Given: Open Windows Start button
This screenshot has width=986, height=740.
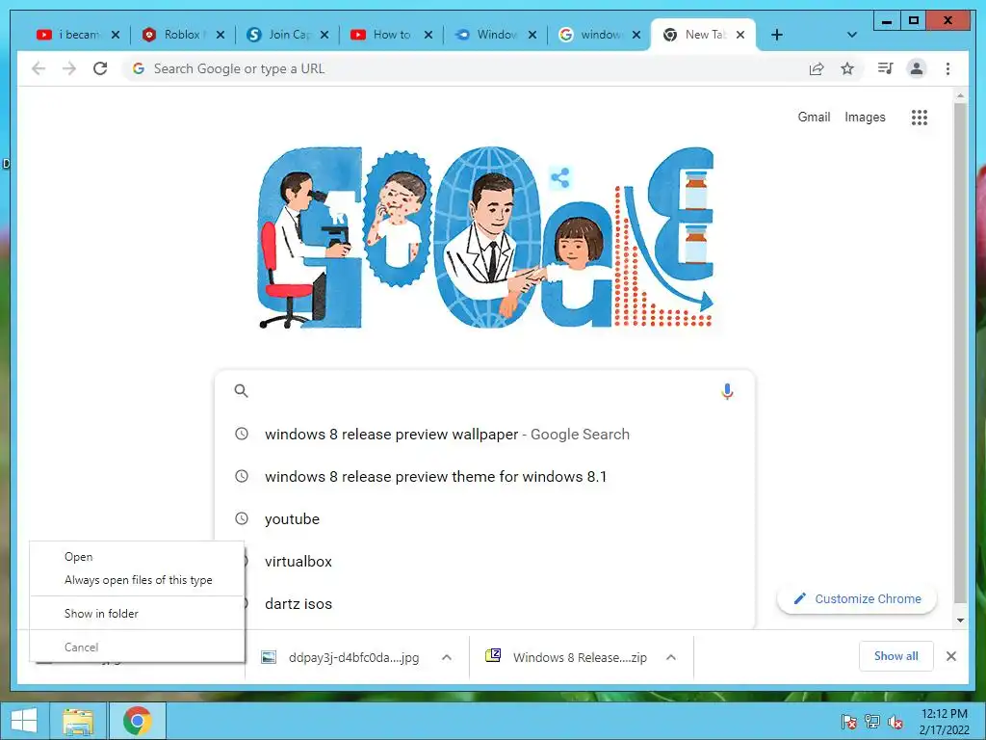Looking at the screenshot, I should [x=24, y=721].
